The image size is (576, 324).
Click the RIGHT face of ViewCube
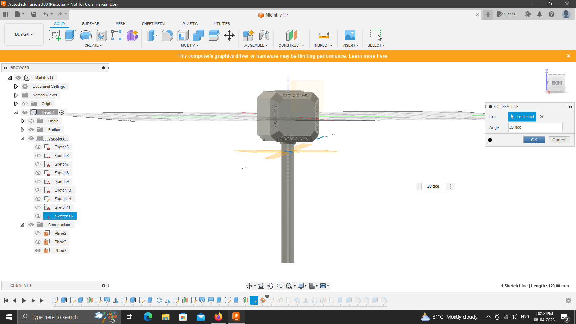click(x=557, y=83)
